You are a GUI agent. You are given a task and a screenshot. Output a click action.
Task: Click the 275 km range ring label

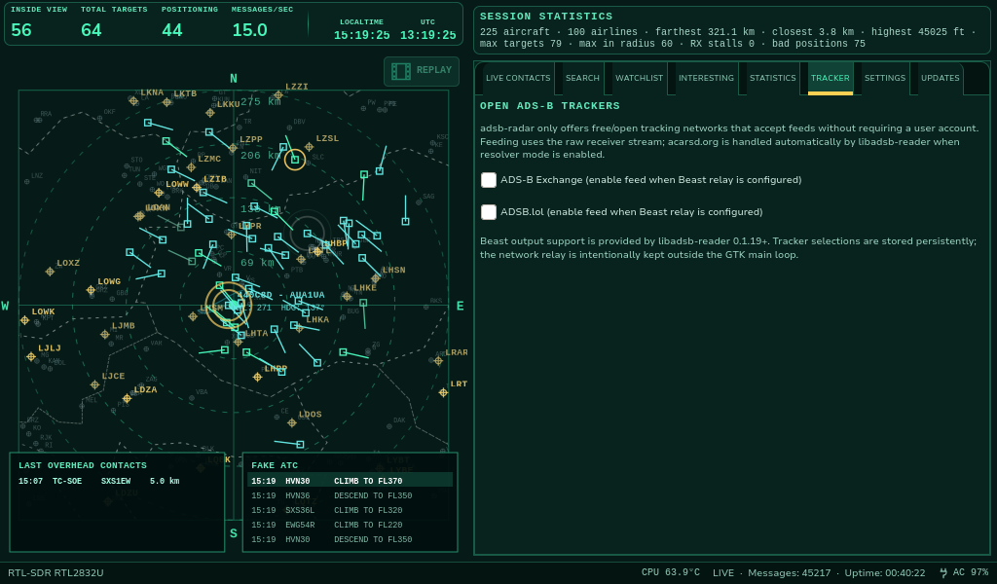coord(260,101)
